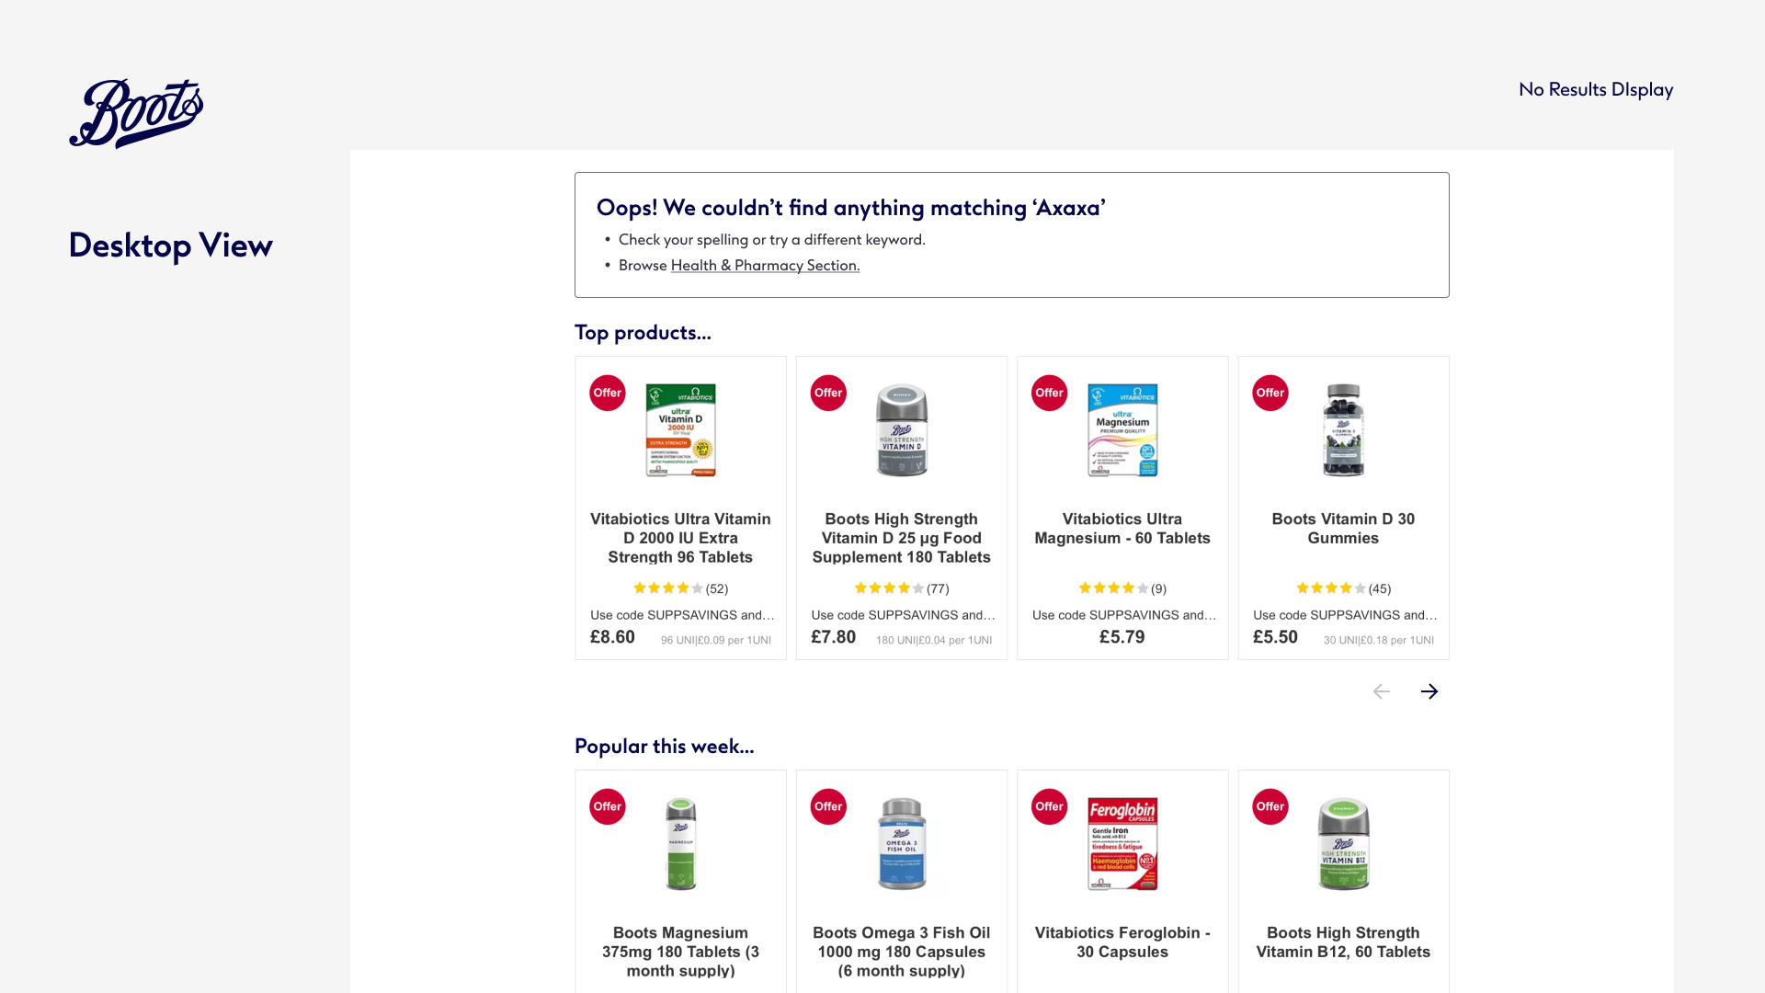Select Boots High Strength Vitamin D 25 µg title
This screenshot has width=1765, height=993.
tap(901, 538)
